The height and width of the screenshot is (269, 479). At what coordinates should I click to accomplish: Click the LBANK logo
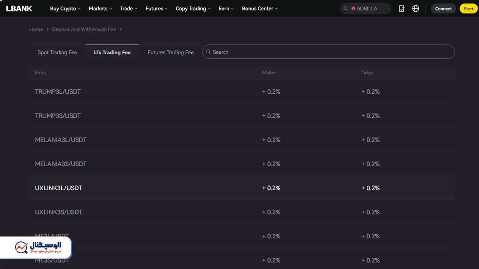coord(19,9)
